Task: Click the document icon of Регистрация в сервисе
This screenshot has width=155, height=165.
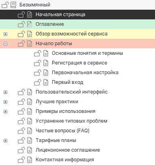Action: click(46, 63)
